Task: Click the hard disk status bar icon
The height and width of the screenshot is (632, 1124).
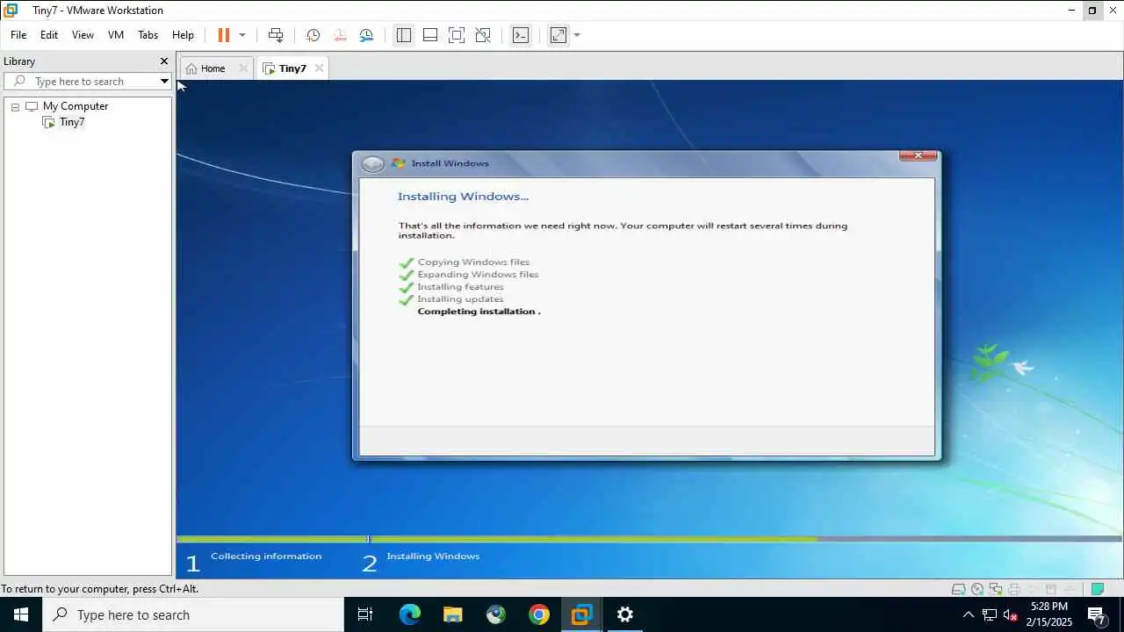Action: (958, 589)
